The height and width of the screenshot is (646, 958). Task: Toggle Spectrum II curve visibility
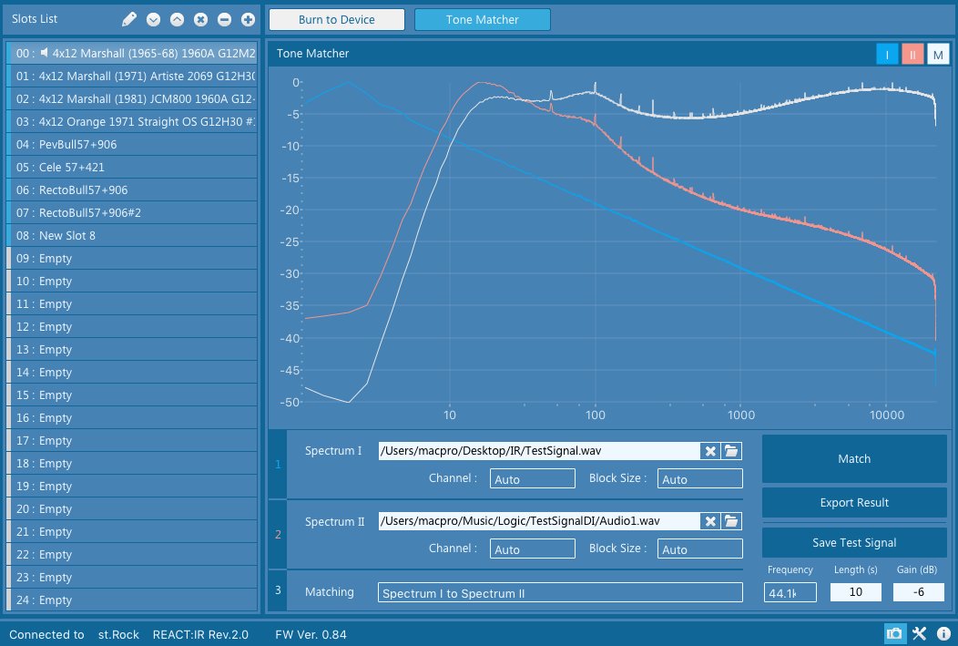click(912, 55)
